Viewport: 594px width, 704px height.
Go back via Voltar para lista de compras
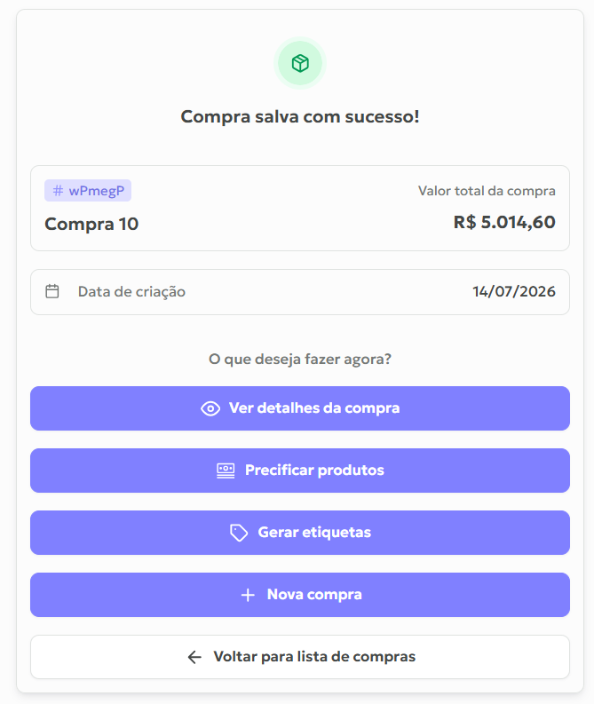[x=300, y=656]
